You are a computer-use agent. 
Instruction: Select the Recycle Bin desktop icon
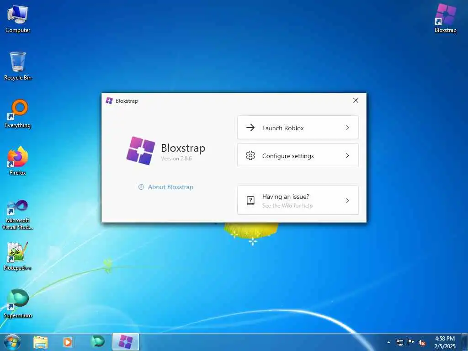click(18, 66)
